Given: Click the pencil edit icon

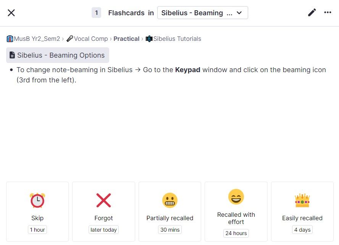Looking at the screenshot, I should pyautogui.click(x=312, y=13).
